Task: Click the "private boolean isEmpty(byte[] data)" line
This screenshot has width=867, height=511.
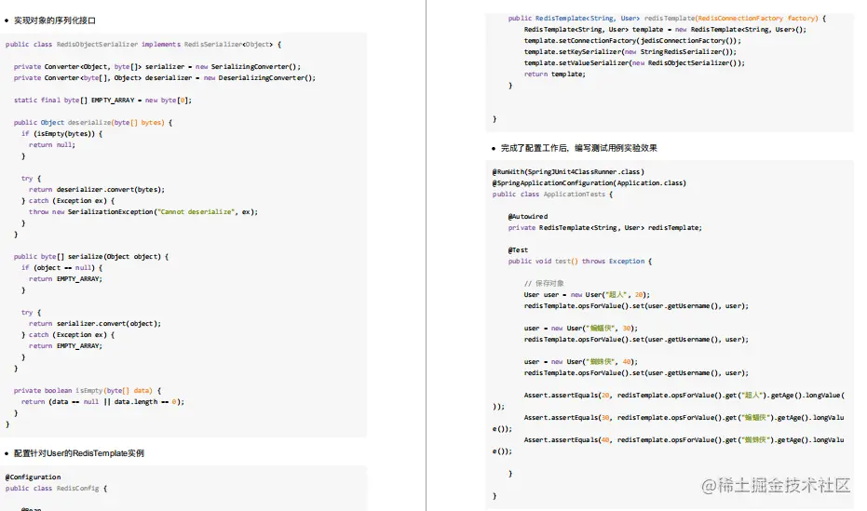Action: [88, 391]
